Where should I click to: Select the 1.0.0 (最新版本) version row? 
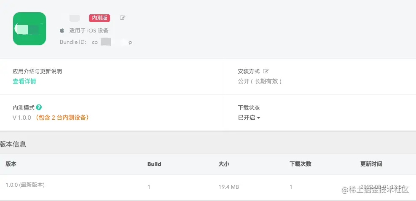pyautogui.click(x=25, y=185)
